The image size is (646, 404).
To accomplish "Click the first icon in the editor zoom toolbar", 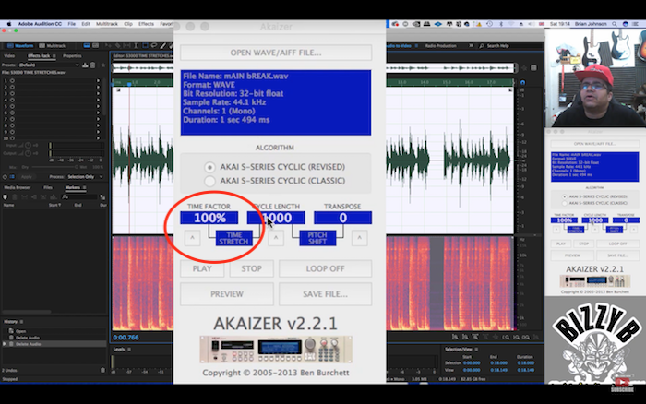I will 455,337.
